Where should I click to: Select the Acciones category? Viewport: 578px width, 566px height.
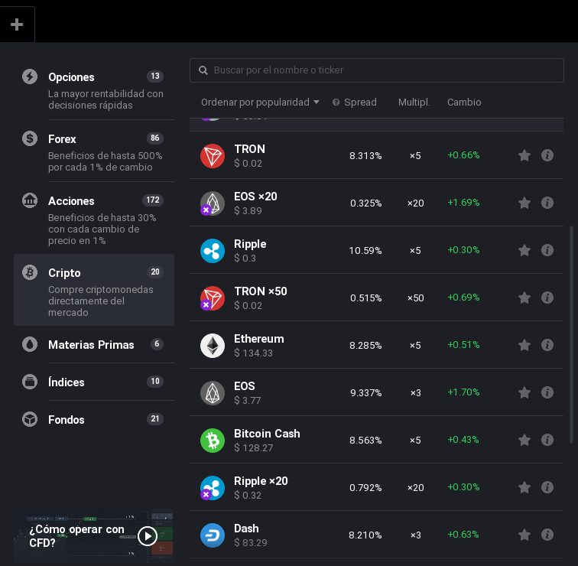(94, 219)
